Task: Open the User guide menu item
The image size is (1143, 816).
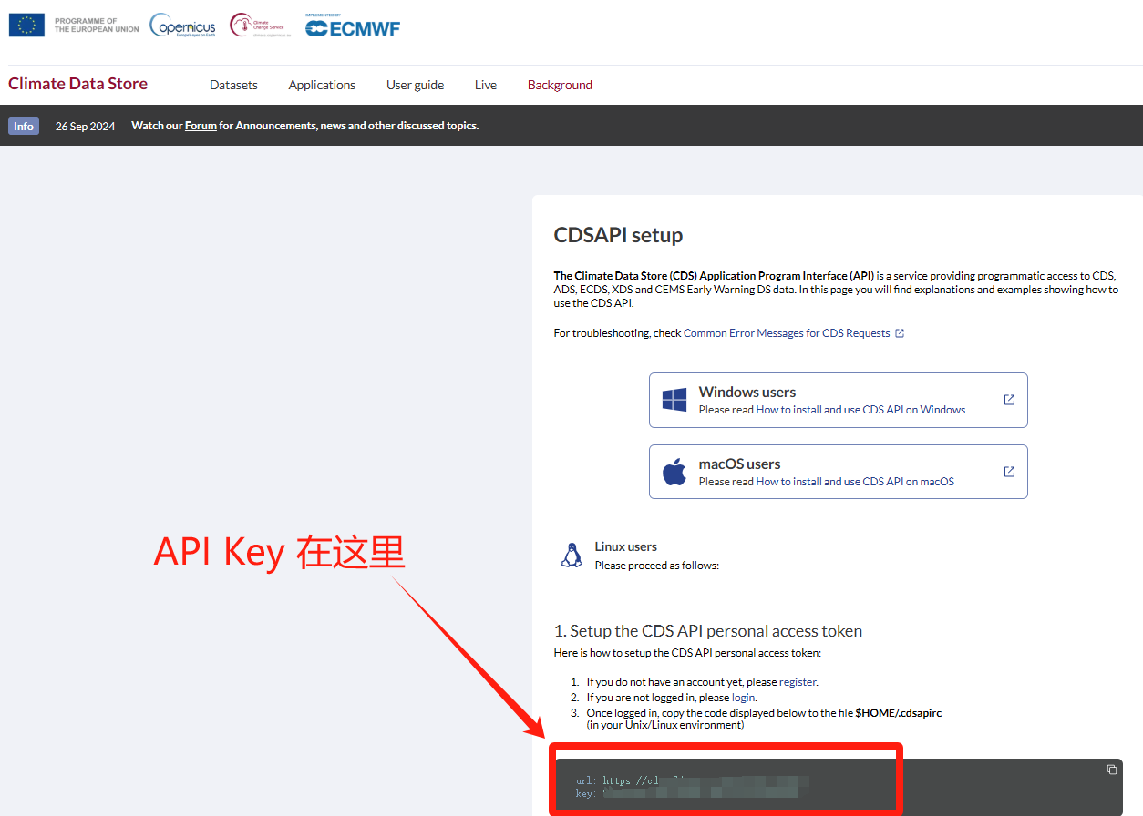Action: point(415,85)
